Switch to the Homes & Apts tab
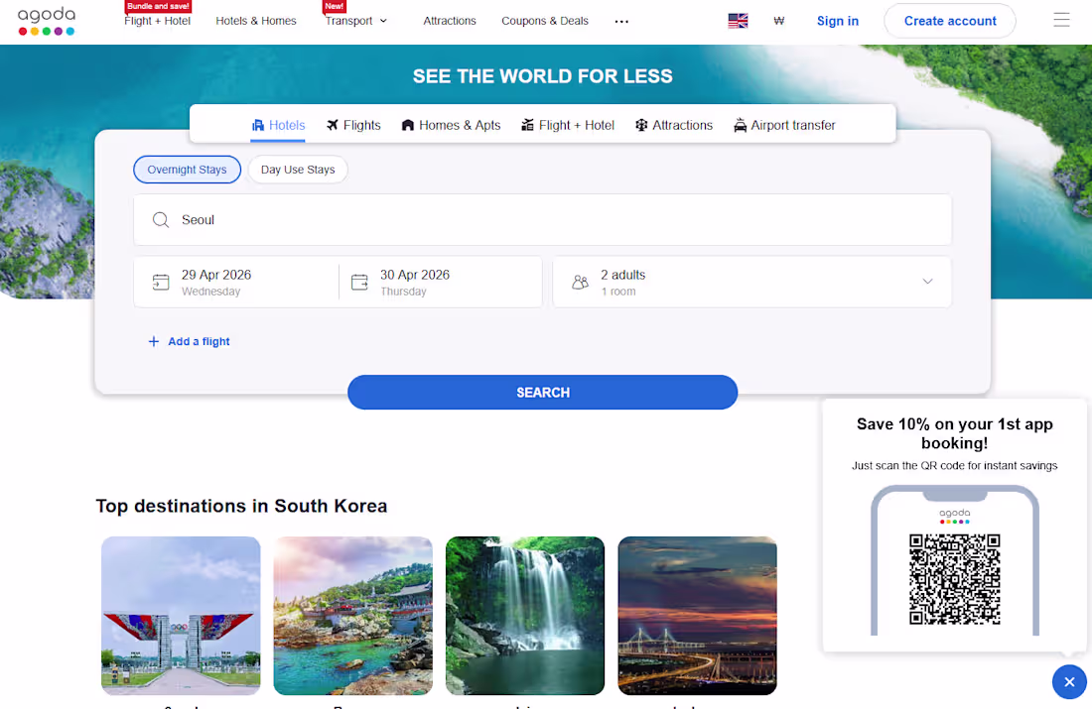 (x=452, y=125)
